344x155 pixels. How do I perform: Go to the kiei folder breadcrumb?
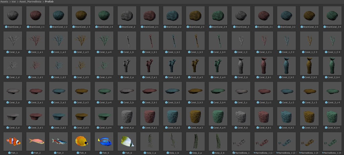click(x=14, y=2)
